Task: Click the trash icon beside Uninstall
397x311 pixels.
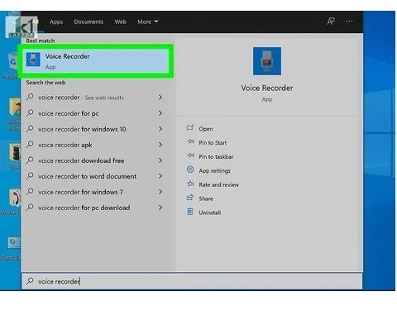Action: pos(190,212)
